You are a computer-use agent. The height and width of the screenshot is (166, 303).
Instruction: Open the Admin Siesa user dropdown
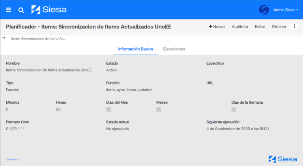(286, 10)
